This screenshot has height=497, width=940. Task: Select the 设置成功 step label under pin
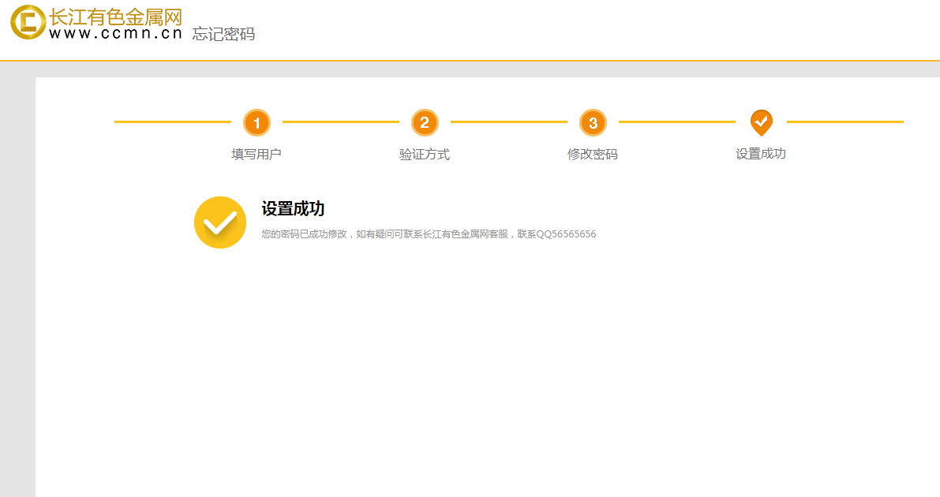[x=761, y=154]
